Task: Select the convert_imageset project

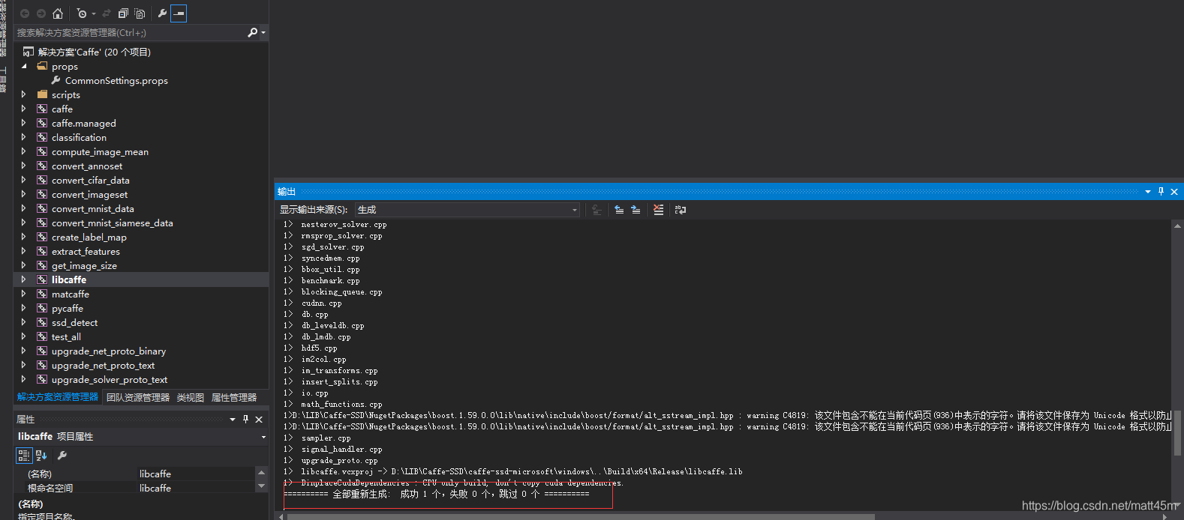Action: click(89, 194)
